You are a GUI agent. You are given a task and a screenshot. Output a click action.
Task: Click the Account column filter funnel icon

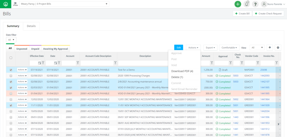(x=78, y=63)
